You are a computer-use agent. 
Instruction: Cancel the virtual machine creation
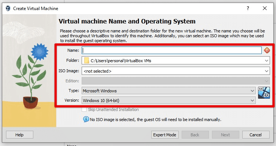point(256,135)
